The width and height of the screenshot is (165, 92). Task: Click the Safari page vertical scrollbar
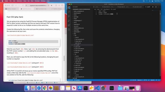point(64,59)
